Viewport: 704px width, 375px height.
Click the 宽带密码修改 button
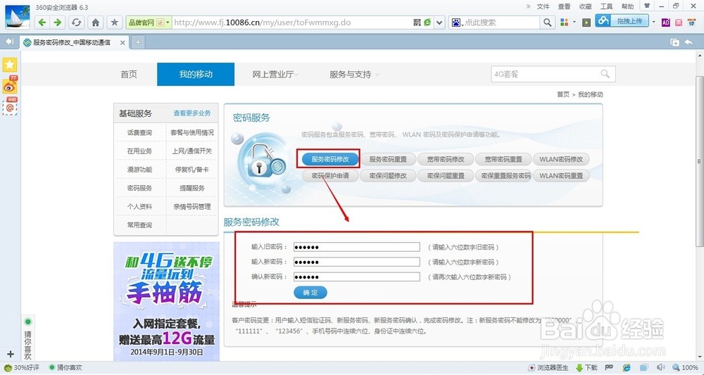click(446, 159)
